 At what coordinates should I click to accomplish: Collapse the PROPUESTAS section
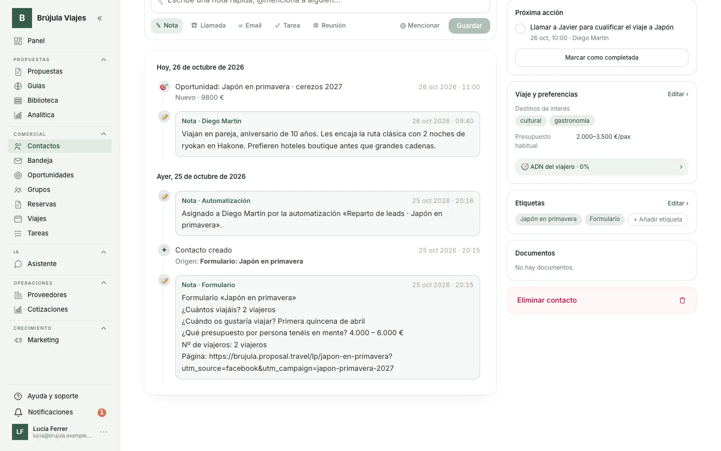tap(104, 60)
